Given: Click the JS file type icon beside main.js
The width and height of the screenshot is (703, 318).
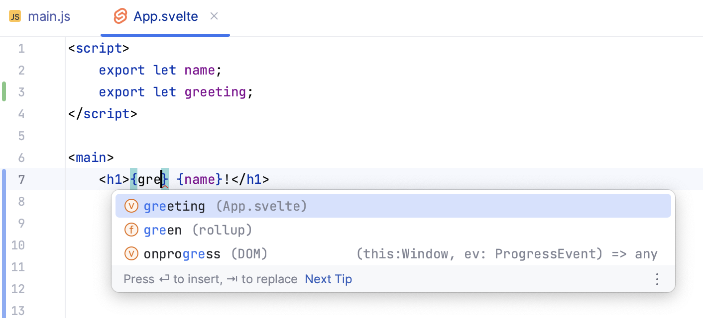Looking at the screenshot, I should tap(14, 16).
